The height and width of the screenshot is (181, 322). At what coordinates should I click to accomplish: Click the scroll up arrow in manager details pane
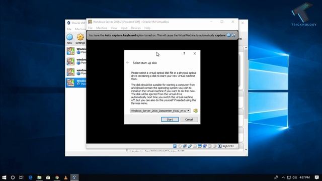(246, 48)
